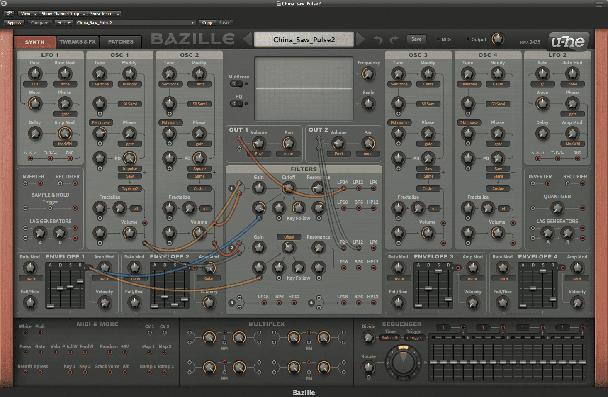608x397 pixels.
Task: Click the redo arrow icon
Action: click(394, 40)
